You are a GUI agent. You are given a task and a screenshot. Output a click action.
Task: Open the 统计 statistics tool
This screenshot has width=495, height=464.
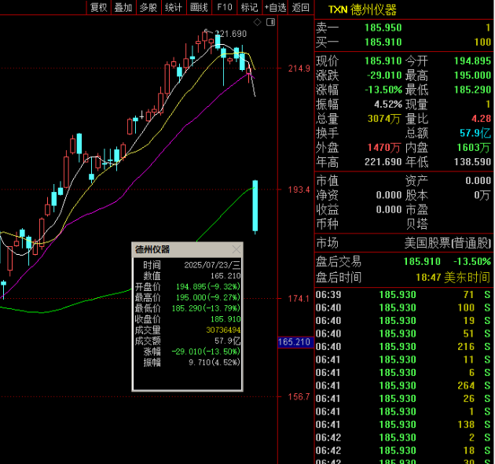tap(174, 7)
